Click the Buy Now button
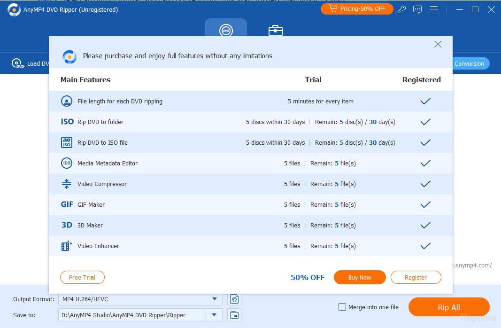 pyautogui.click(x=360, y=278)
